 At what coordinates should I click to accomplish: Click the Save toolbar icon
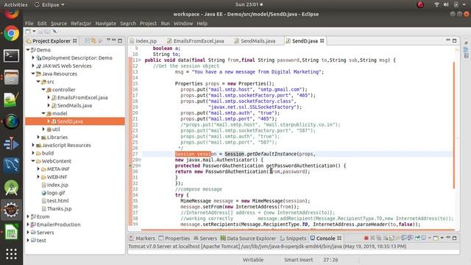(x=40, y=31)
